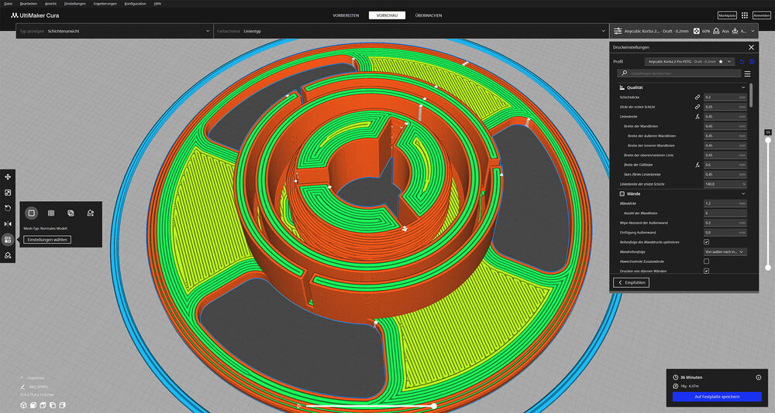Select the Rotate tool in left toolbar
This screenshot has width=775, height=413.
pos(8,208)
